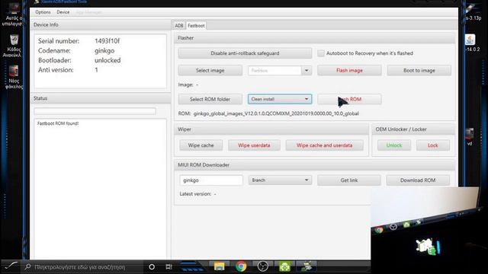The height and width of the screenshot is (274, 488).
Task: Open the This PC desktop icon
Action: click(x=14, y=14)
